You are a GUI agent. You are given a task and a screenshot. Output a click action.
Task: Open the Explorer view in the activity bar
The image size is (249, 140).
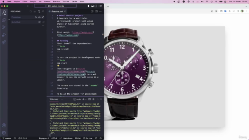click(x=4, y=20)
